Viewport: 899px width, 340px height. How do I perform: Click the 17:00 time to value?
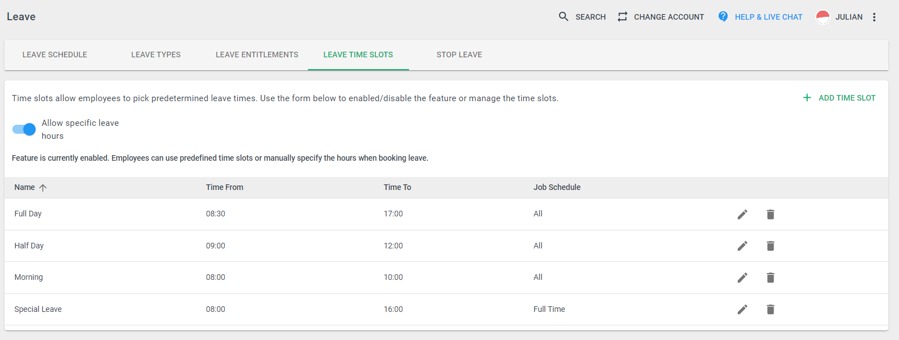pos(393,214)
